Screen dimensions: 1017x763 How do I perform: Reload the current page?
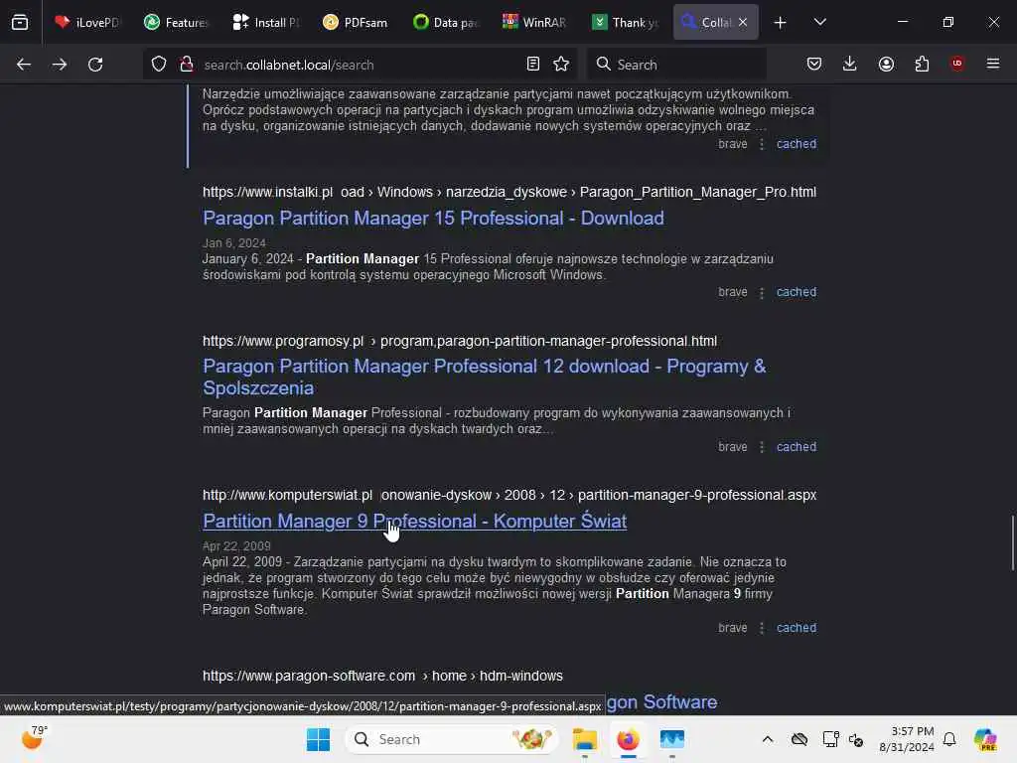[95, 65]
